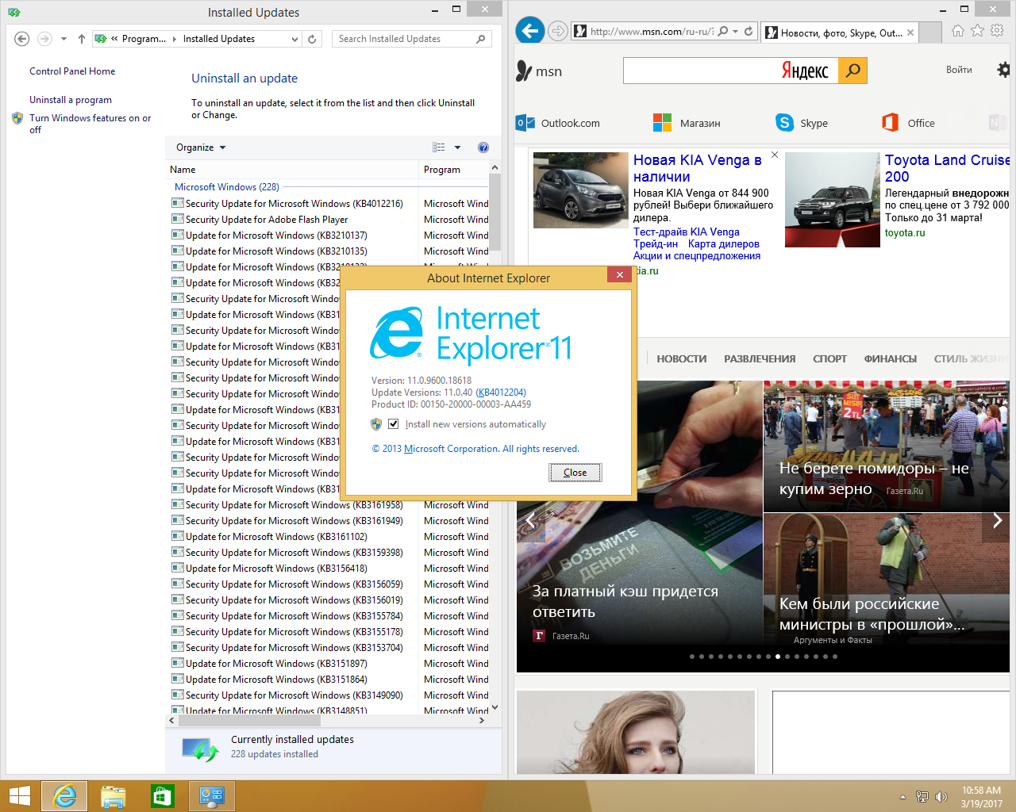1016x812 pixels.
Task: Open help in Installed Updates window
Action: (x=483, y=147)
